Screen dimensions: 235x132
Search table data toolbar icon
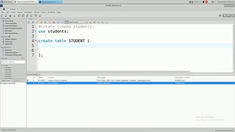coord(36,15)
